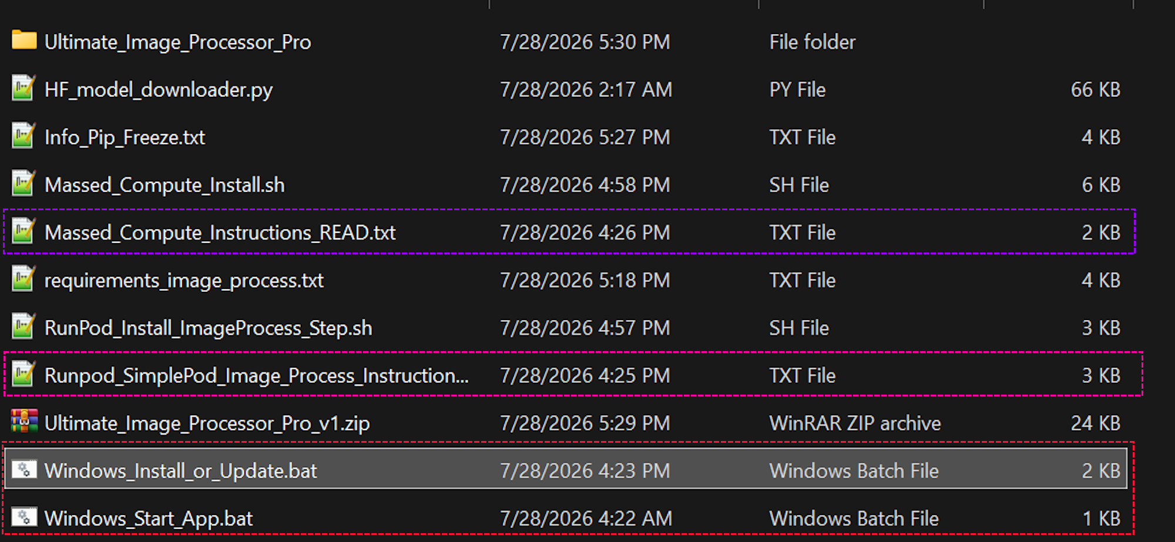1175x542 pixels.
Task: Click the 7/28/2026 2:17 AM date cell
Action: click(586, 90)
